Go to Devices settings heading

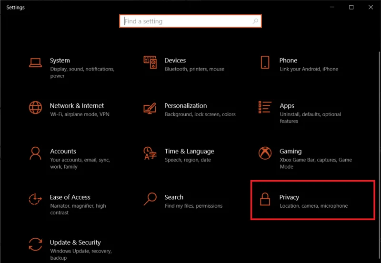coord(175,61)
